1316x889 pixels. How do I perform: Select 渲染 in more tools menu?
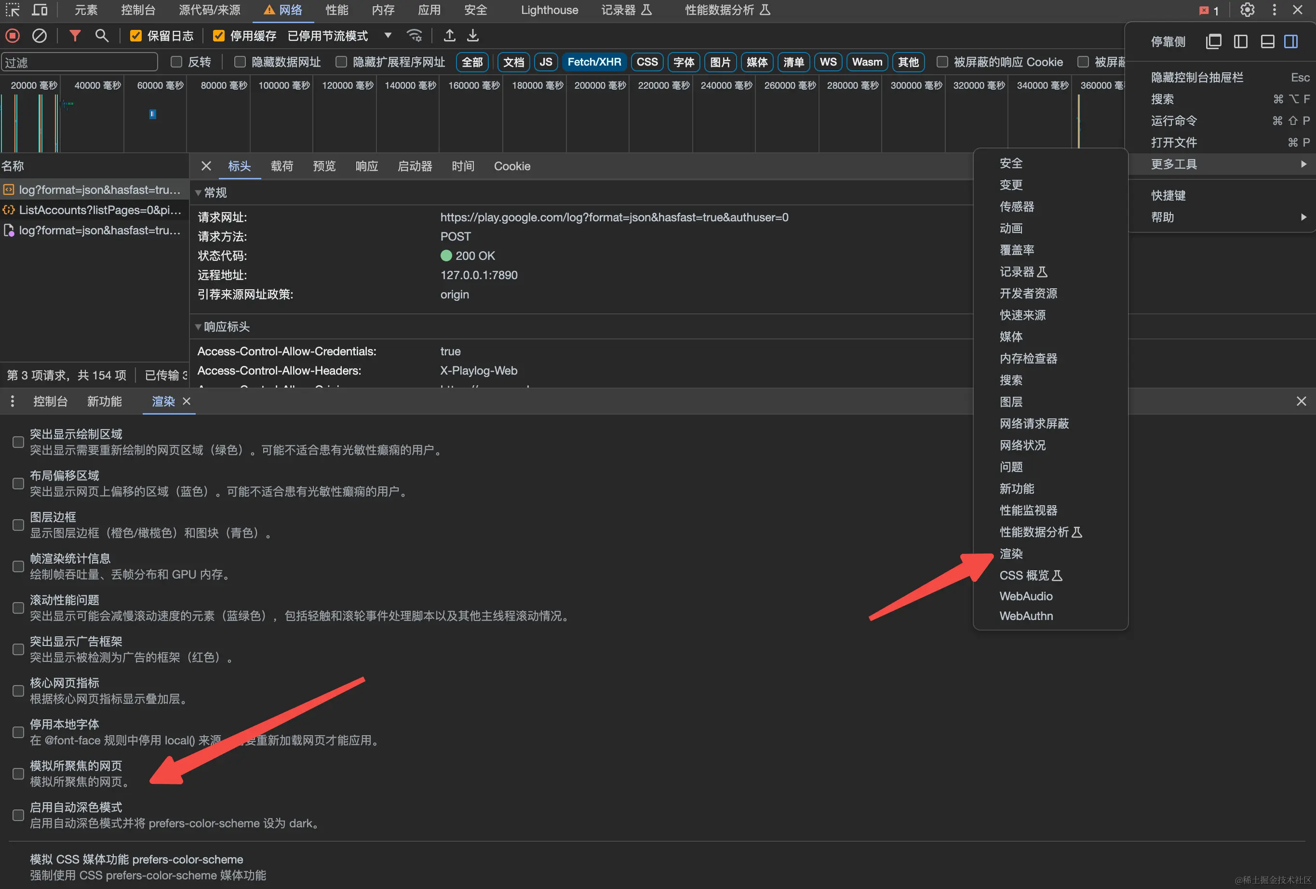click(x=1011, y=554)
